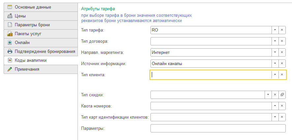Expand the Тип скидки dropdown arrow

click(268, 95)
